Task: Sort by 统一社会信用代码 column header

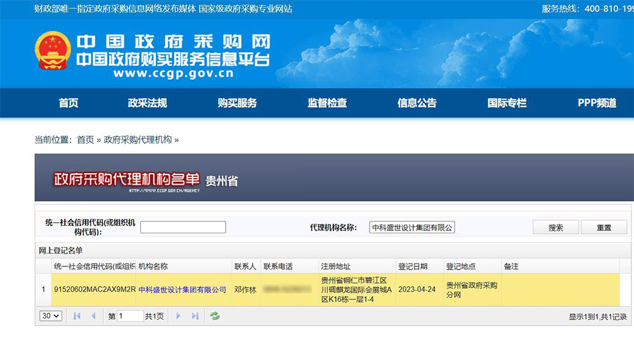Action: pyautogui.click(x=94, y=266)
